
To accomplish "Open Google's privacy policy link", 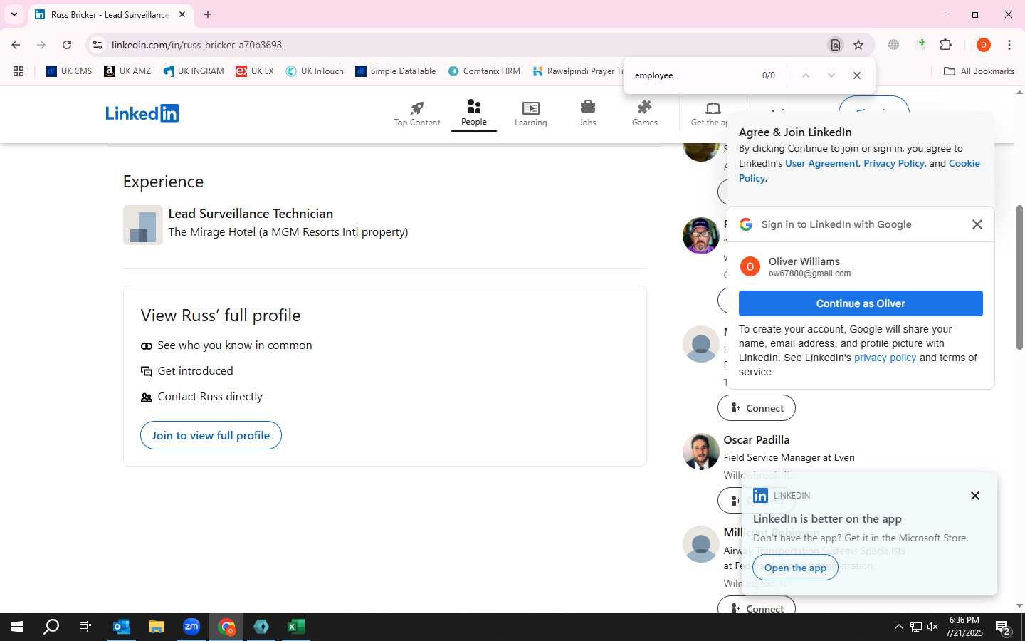I will point(885,358).
